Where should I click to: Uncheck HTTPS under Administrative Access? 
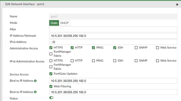click(51, 47)
